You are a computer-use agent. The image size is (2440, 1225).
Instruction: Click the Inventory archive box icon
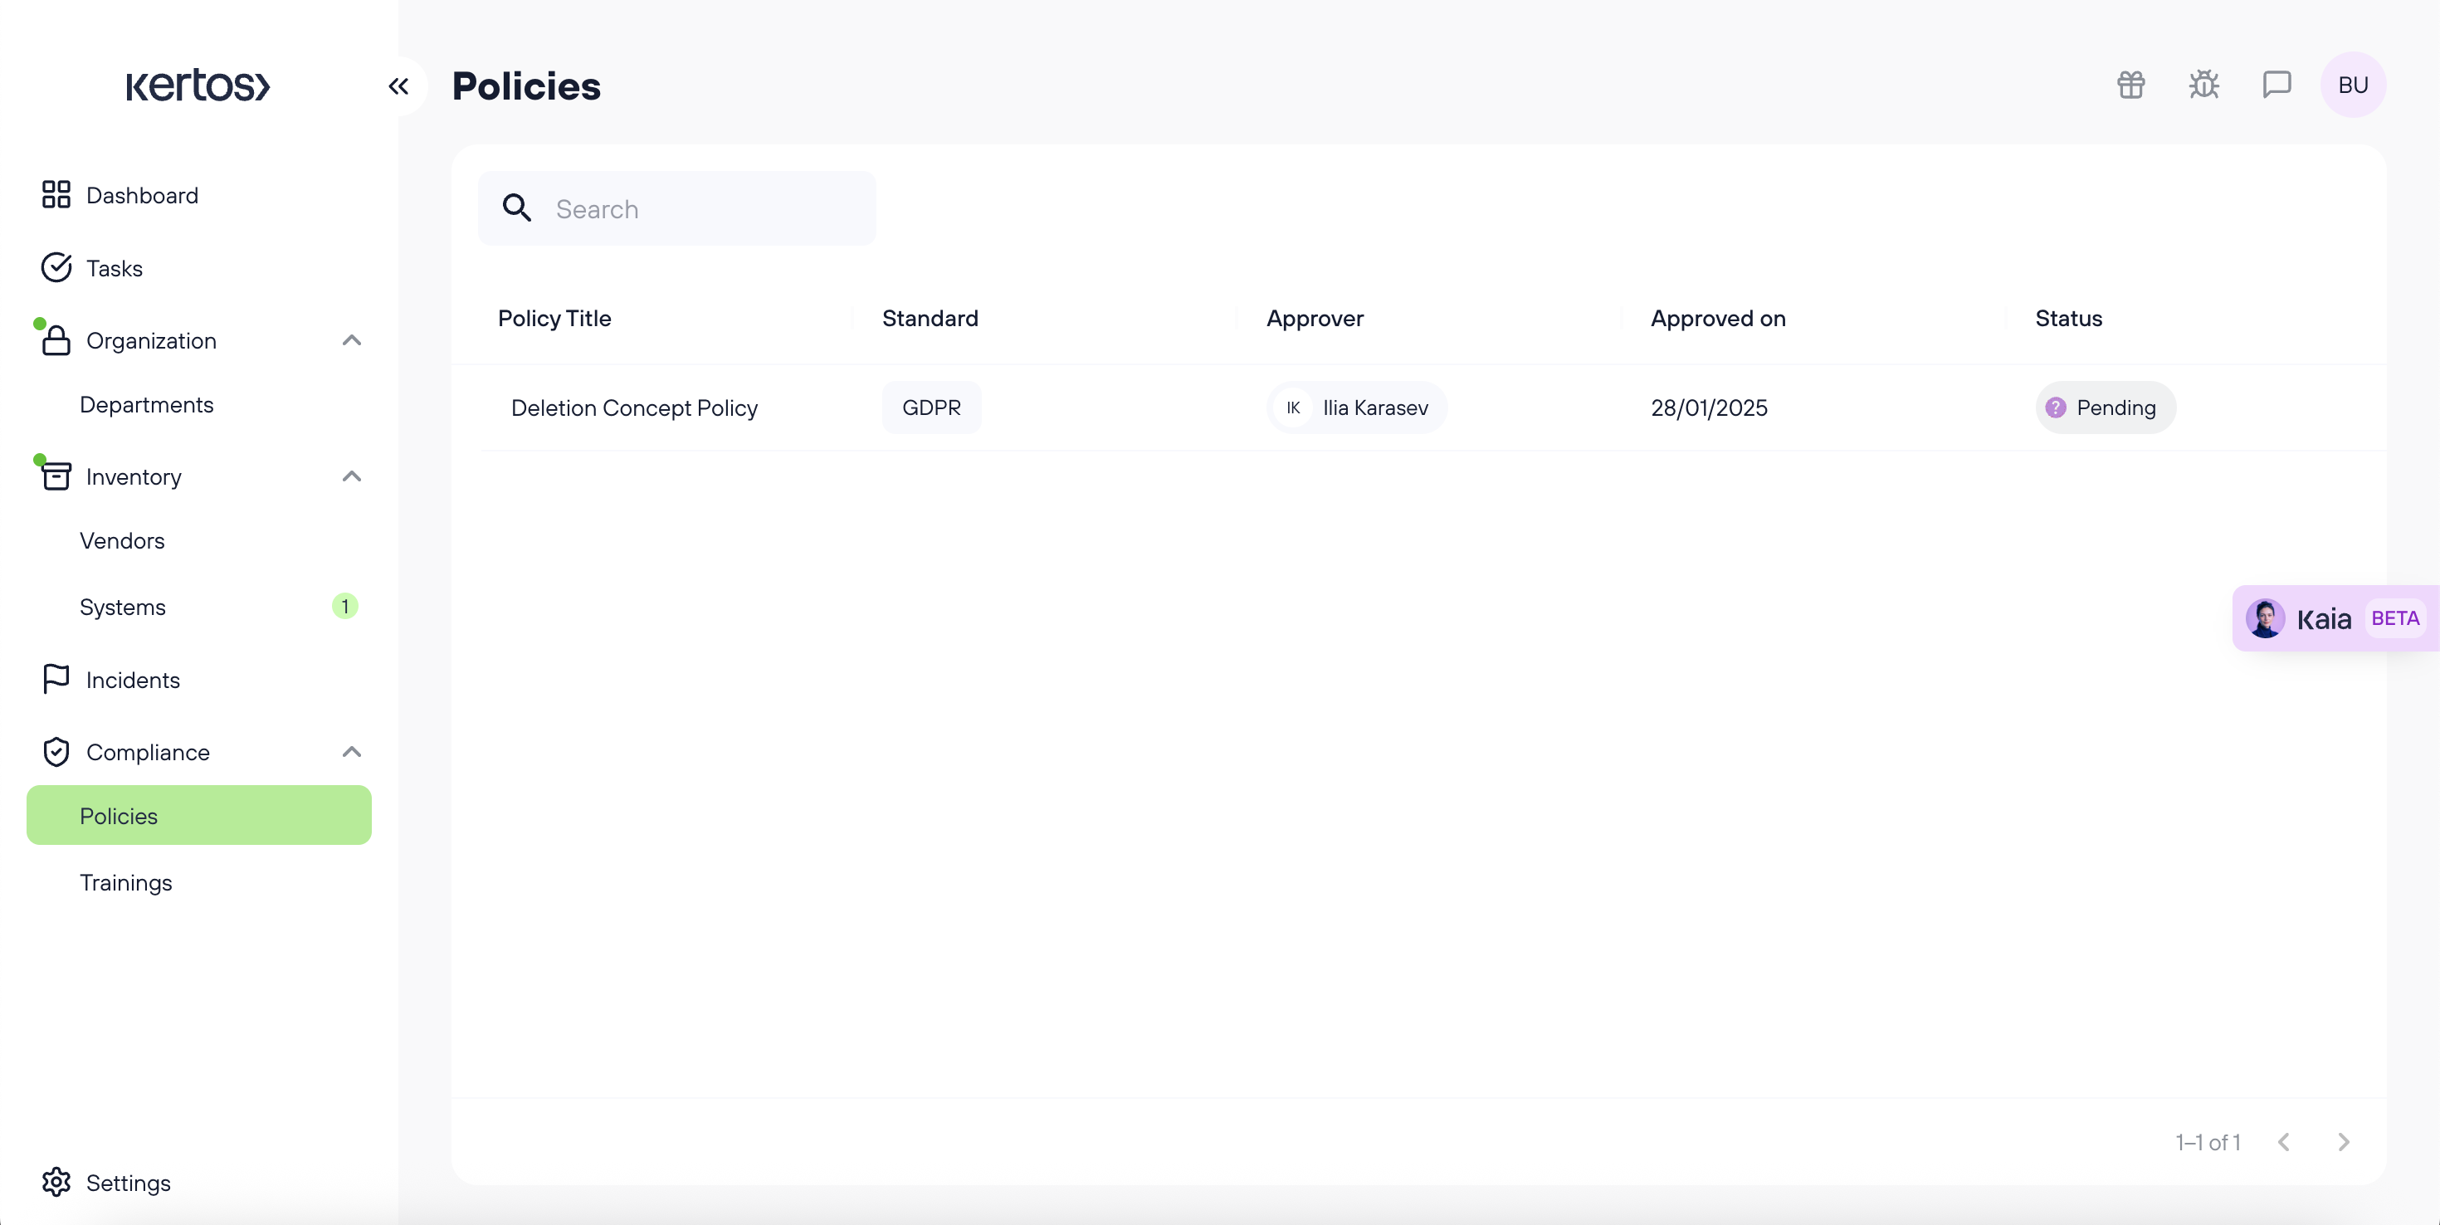[x=56, y=476]
